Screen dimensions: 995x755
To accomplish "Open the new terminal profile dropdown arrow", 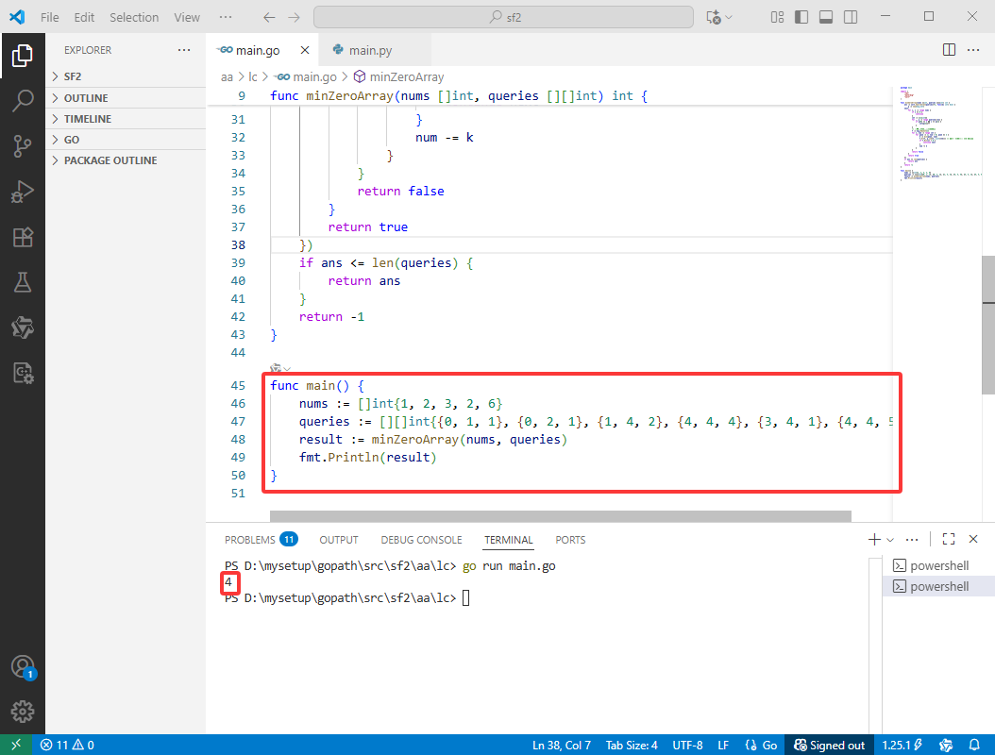I will (890, 540).
